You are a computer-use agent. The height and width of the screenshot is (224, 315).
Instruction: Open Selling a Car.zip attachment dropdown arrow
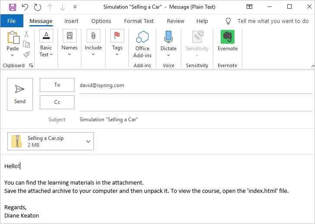(88, 141)
